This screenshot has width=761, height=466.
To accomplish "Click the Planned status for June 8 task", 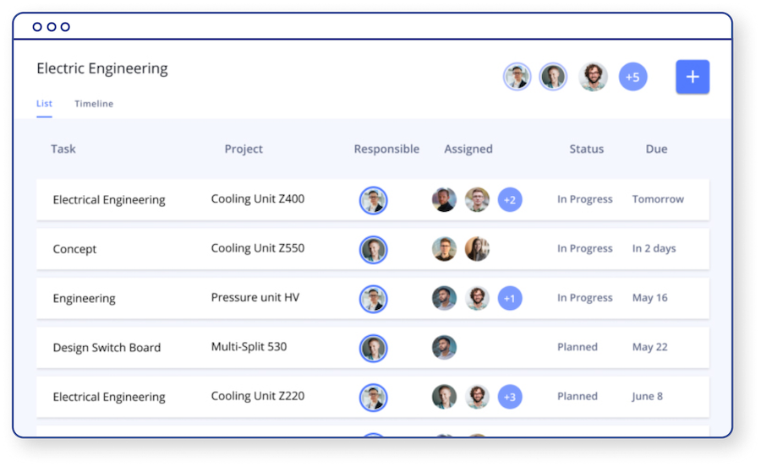I will click(x=578, y=396).
